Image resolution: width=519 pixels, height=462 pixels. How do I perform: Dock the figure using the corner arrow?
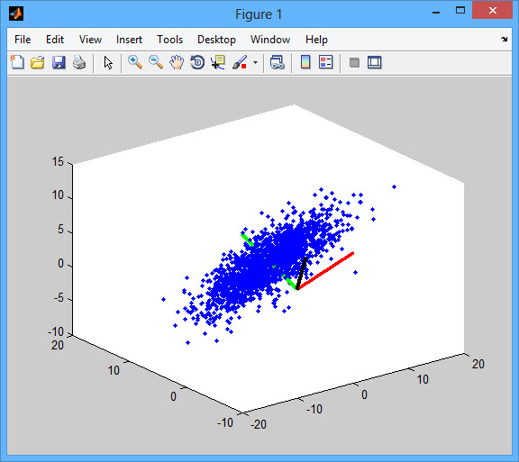click(504, 40)
